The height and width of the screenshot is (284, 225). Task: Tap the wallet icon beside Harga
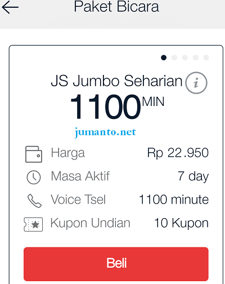click(34, 154)
